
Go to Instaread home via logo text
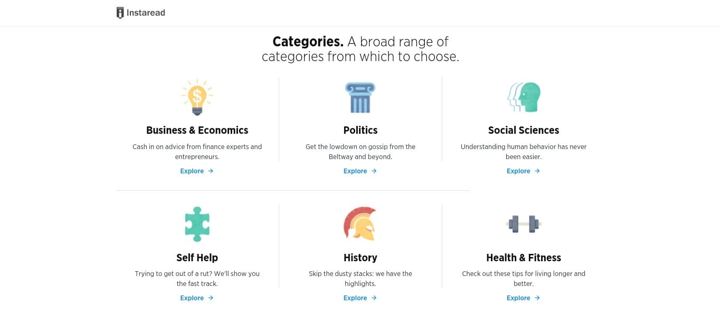[x=146, y=13]
